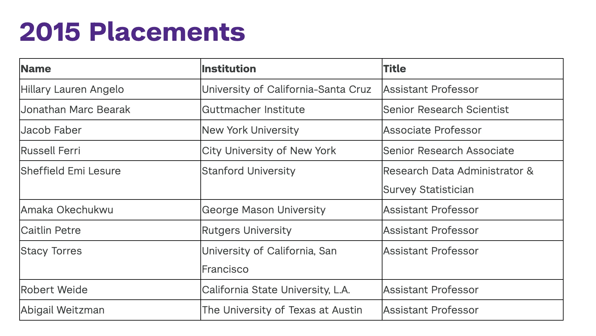Click The University of Texas at Austin cell

click(282, 310)
